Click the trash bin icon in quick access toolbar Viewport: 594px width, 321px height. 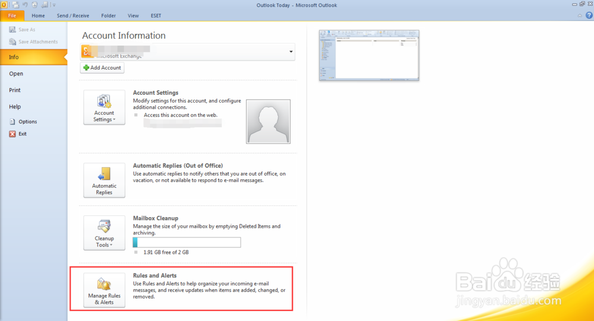pyautogui.click(x=35, y=5)
